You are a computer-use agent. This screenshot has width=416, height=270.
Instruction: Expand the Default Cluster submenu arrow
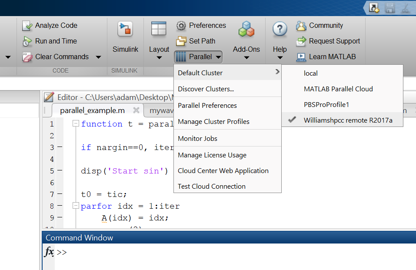point(277,72)
